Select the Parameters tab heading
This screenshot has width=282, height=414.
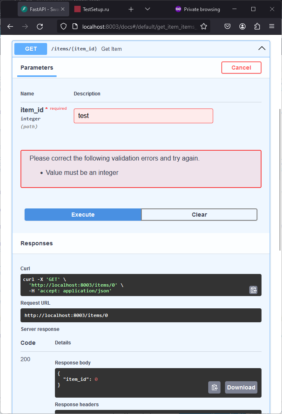pyautogui.click(x=37, y=68)
